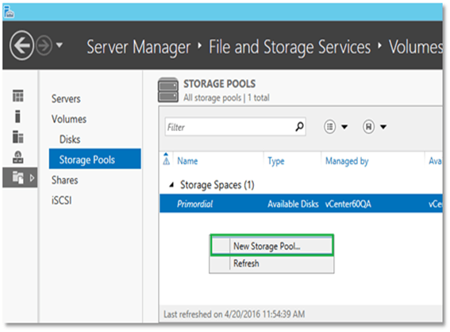
Task: Click the forward navigation arrow button
Action: [44, 45]
